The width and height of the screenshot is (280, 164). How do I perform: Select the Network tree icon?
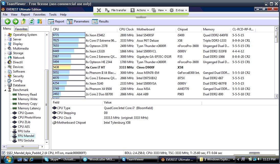[10, 58]
